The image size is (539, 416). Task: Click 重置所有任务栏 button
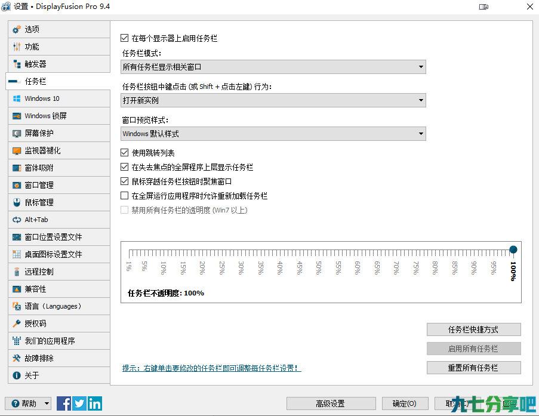pos(474,368)
